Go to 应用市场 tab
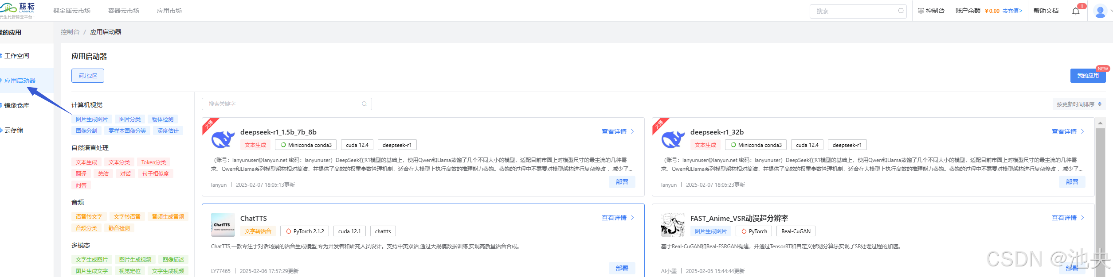 coord(169,11)
